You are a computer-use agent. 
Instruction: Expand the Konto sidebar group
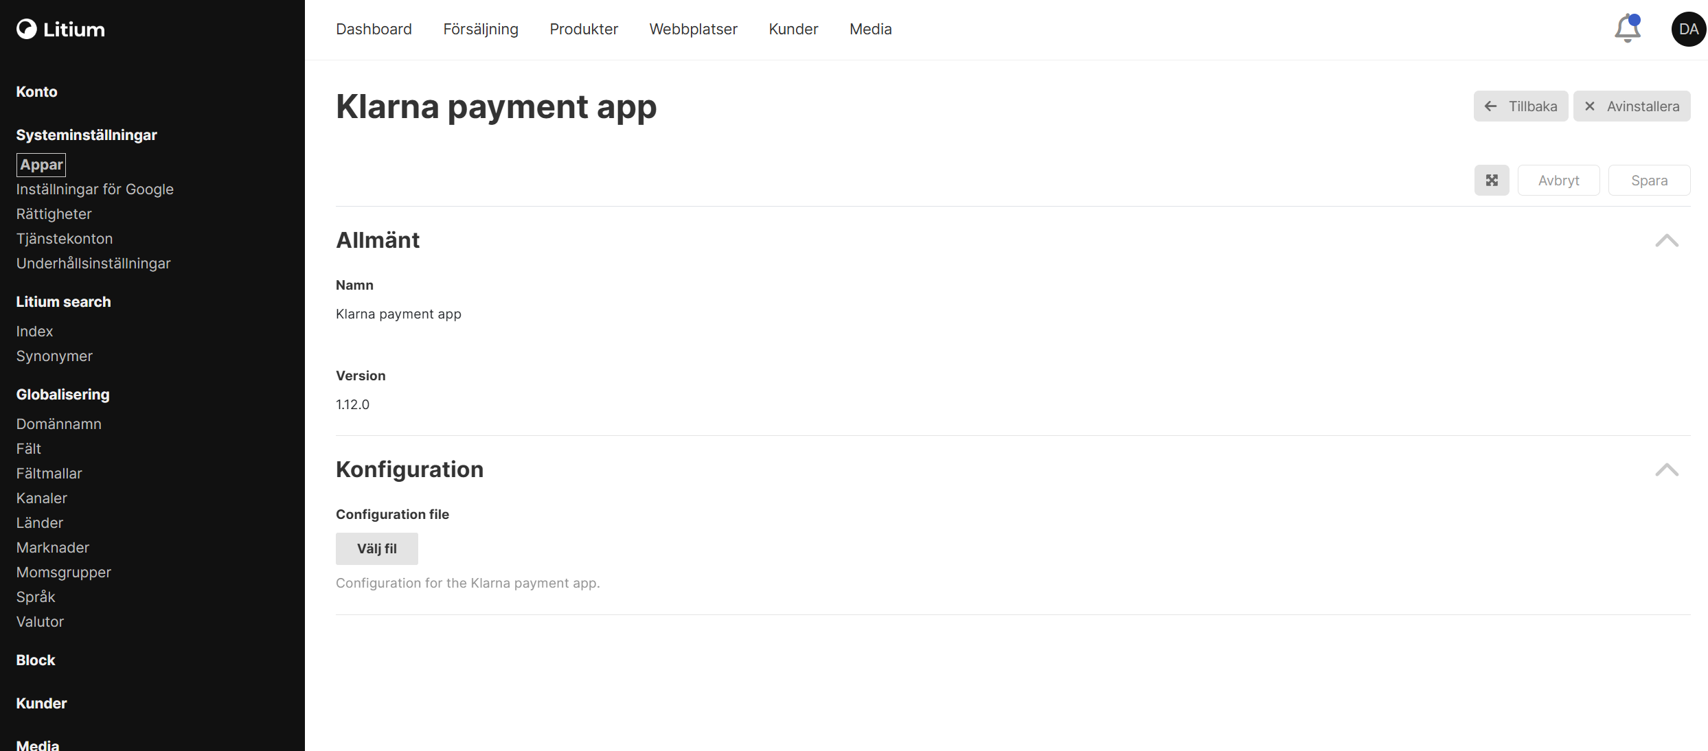point(36,92)
